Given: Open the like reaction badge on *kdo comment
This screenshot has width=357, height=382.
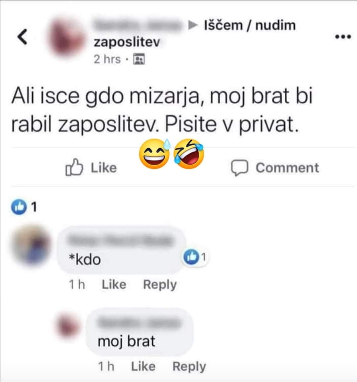Looking at the screenshot, I should pyautogui.click(x=195, y=257).
